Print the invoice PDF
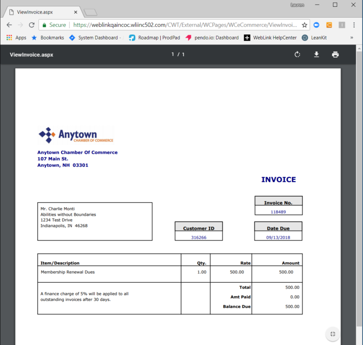Image resolution: width=363 pixels, height=345 pixels. click(x=335, y=54)
